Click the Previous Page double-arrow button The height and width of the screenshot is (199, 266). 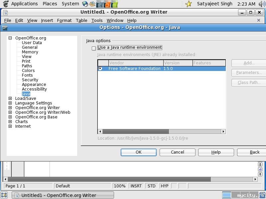point(260,164)
